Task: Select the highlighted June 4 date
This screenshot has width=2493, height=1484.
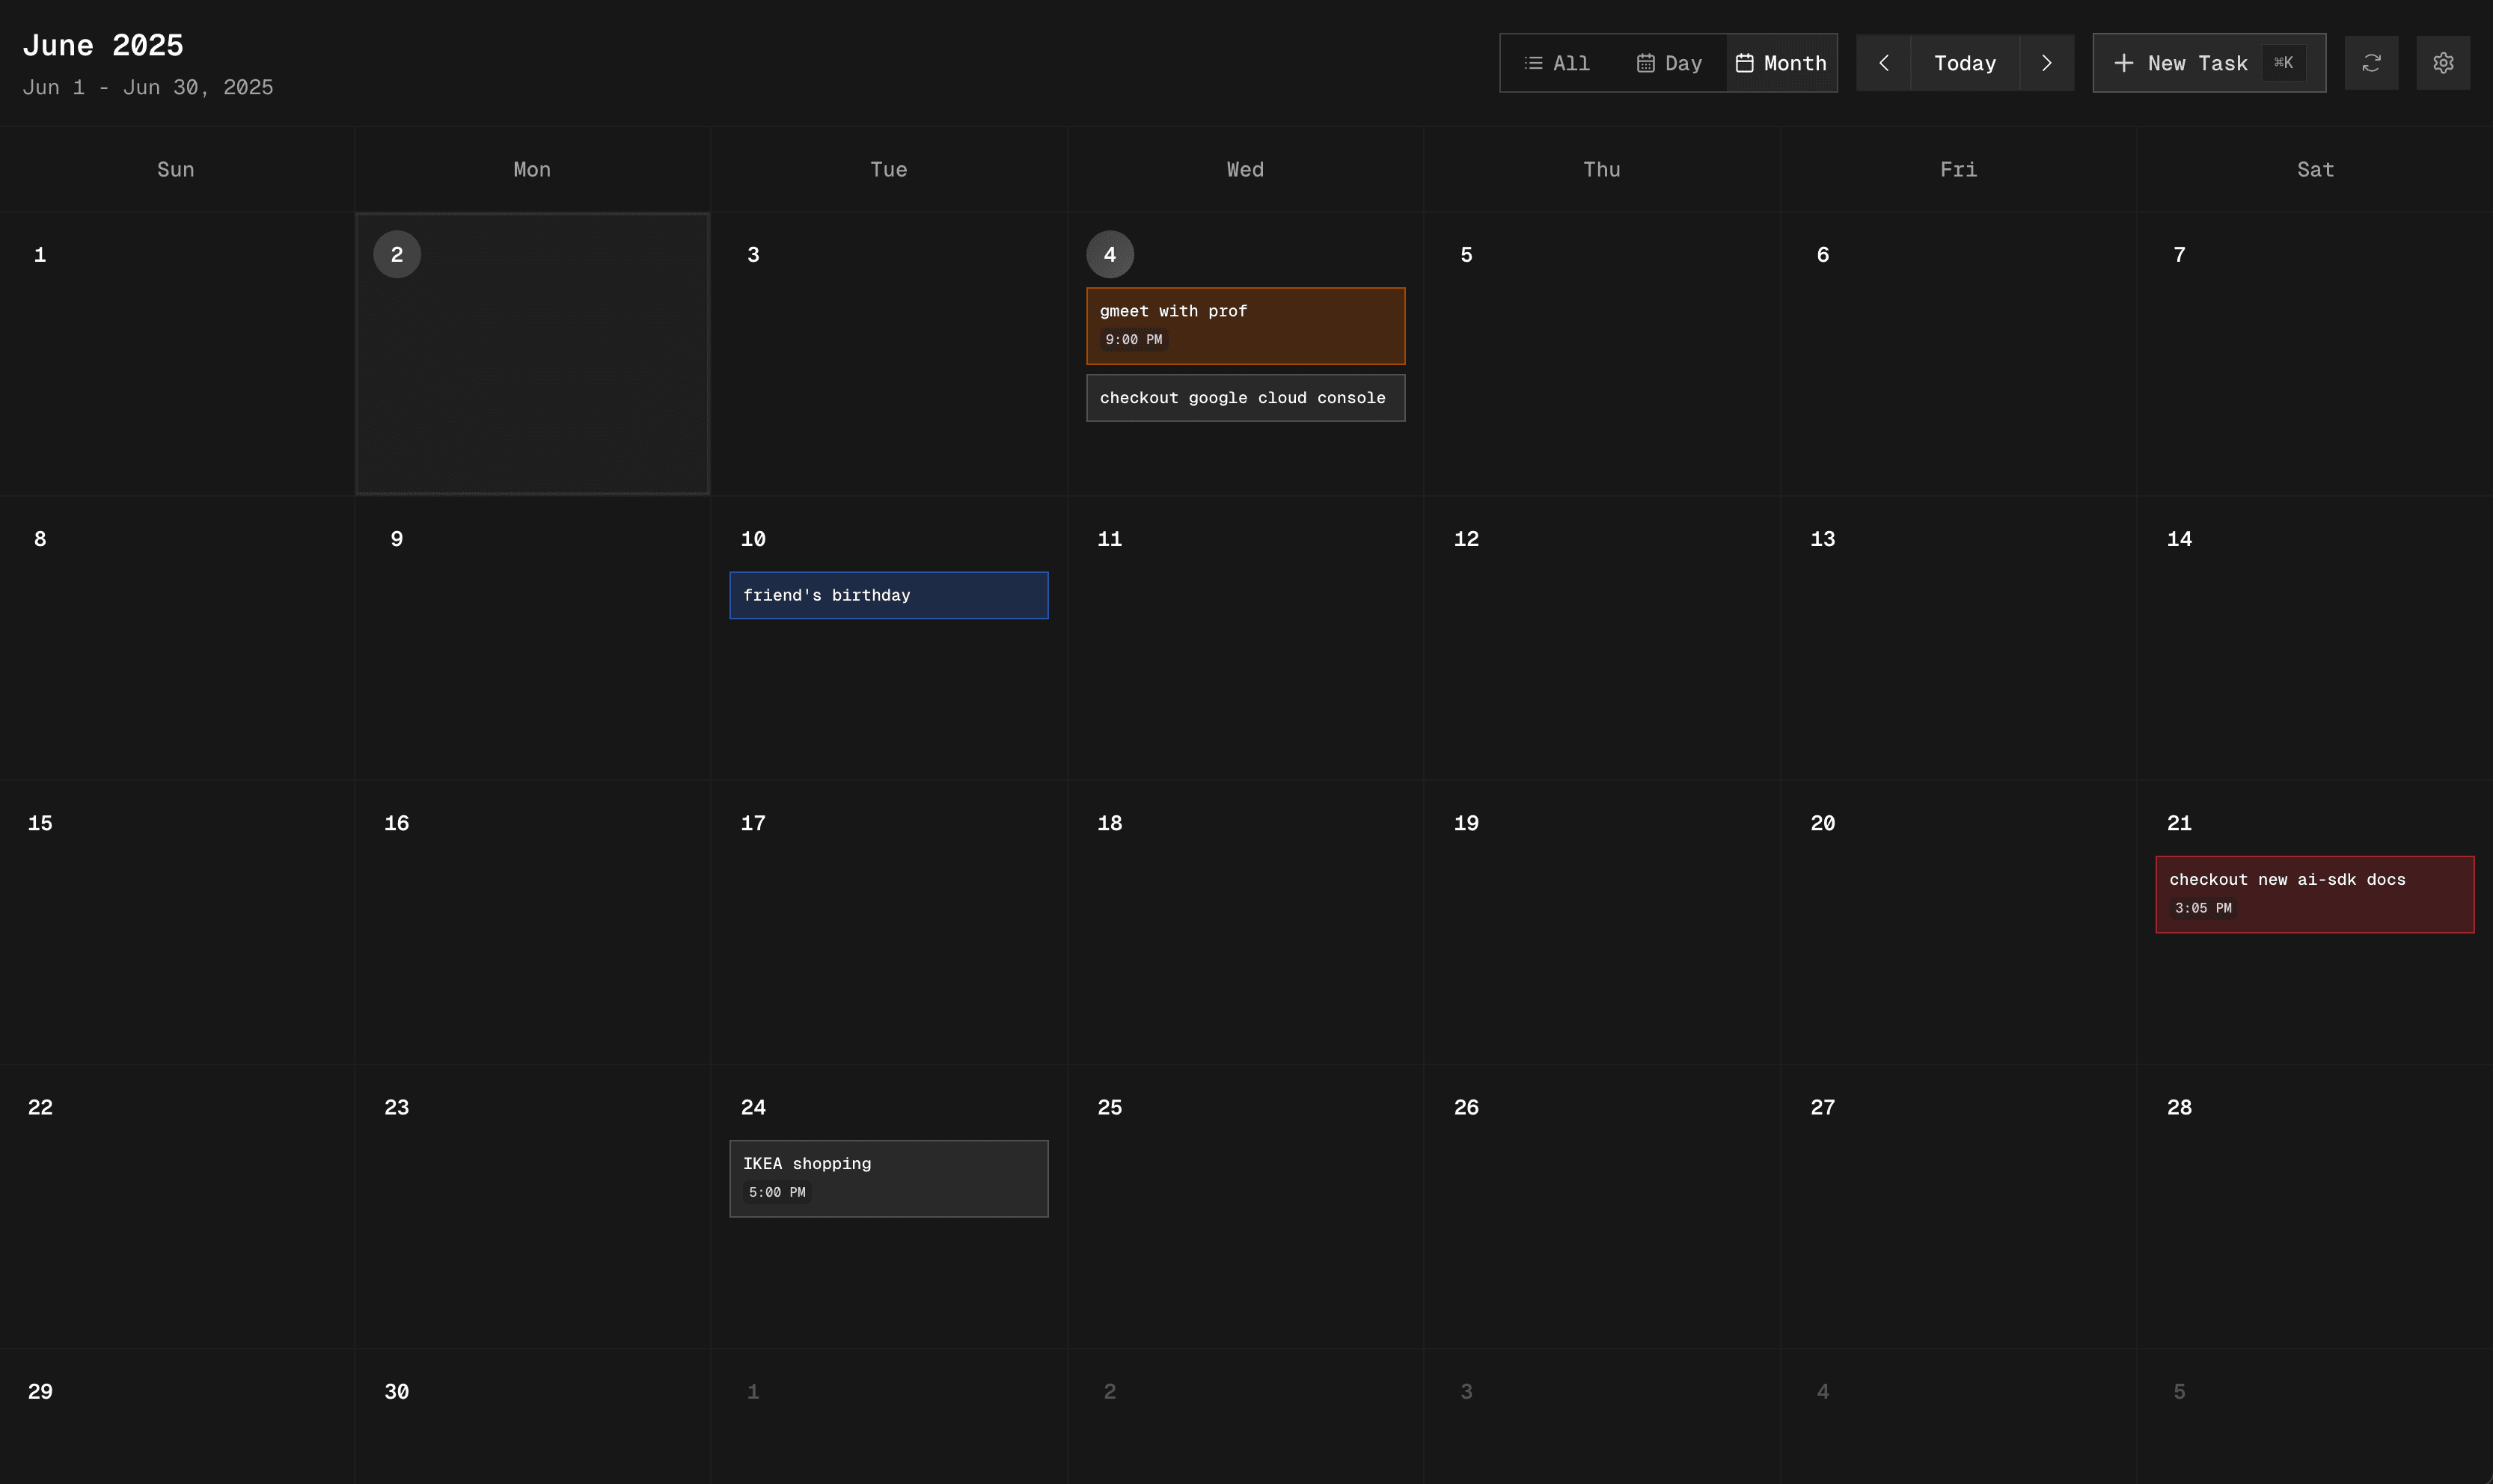Action: 1110,255
